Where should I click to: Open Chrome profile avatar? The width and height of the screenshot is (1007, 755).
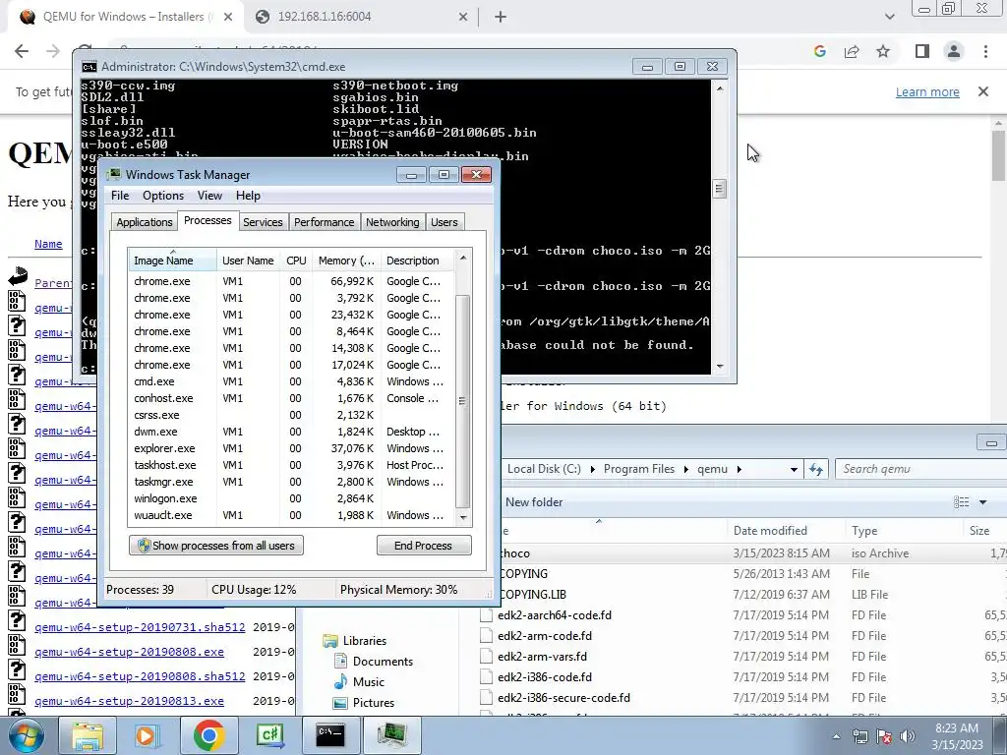click(x=954, y=51)
